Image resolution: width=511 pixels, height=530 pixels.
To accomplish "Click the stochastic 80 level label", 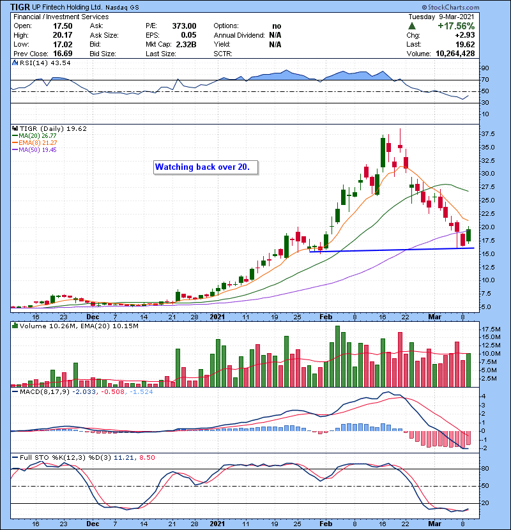I will click(485, 469).
